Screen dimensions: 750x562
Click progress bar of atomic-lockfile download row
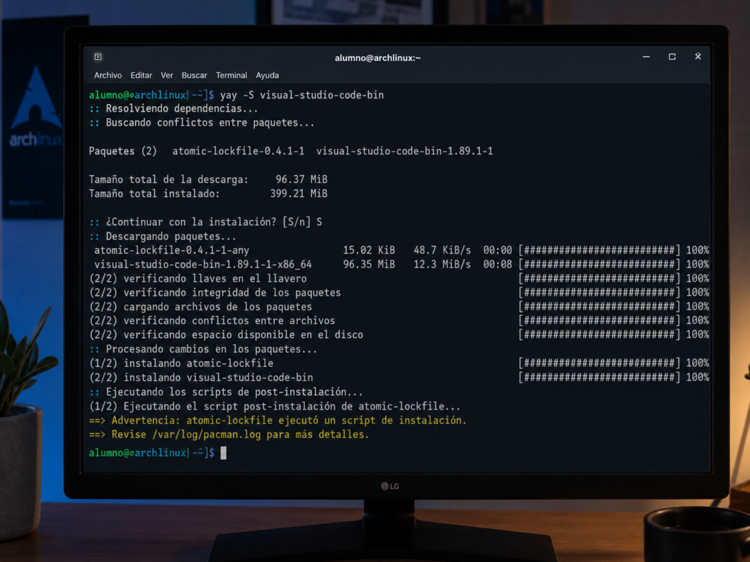tap(599, 250)
